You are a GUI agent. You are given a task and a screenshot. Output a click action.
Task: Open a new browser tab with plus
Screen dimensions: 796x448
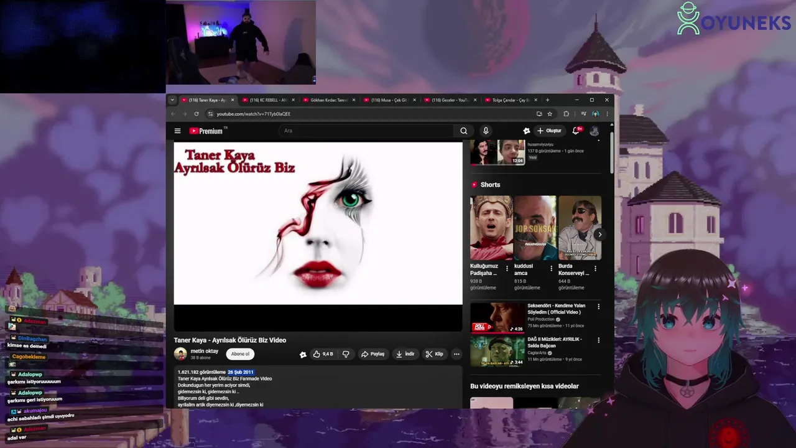547,100
